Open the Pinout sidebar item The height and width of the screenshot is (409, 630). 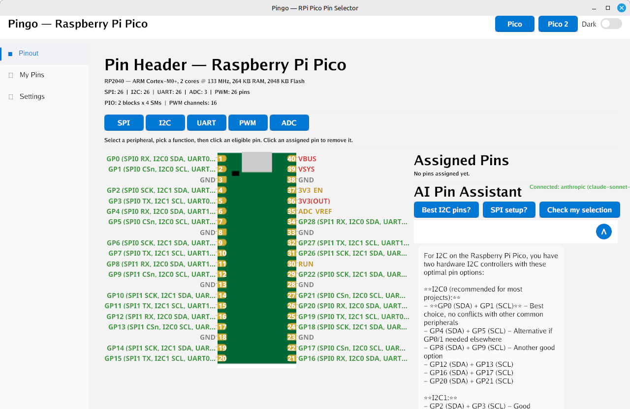tap(44, 53)
